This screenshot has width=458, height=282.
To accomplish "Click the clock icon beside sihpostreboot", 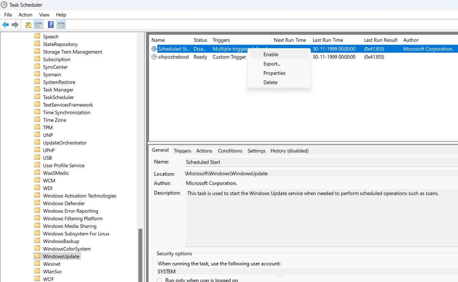I will pyautogui.click(x=154, y=57).
